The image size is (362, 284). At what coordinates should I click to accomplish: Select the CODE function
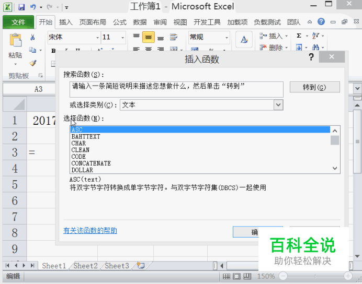point(200,157)
